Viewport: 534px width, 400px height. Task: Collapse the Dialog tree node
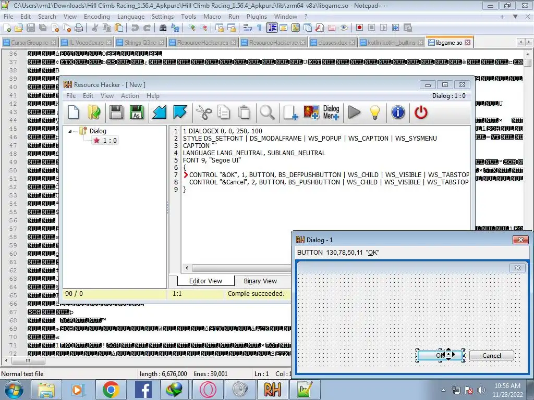click(x=70, y=131)
